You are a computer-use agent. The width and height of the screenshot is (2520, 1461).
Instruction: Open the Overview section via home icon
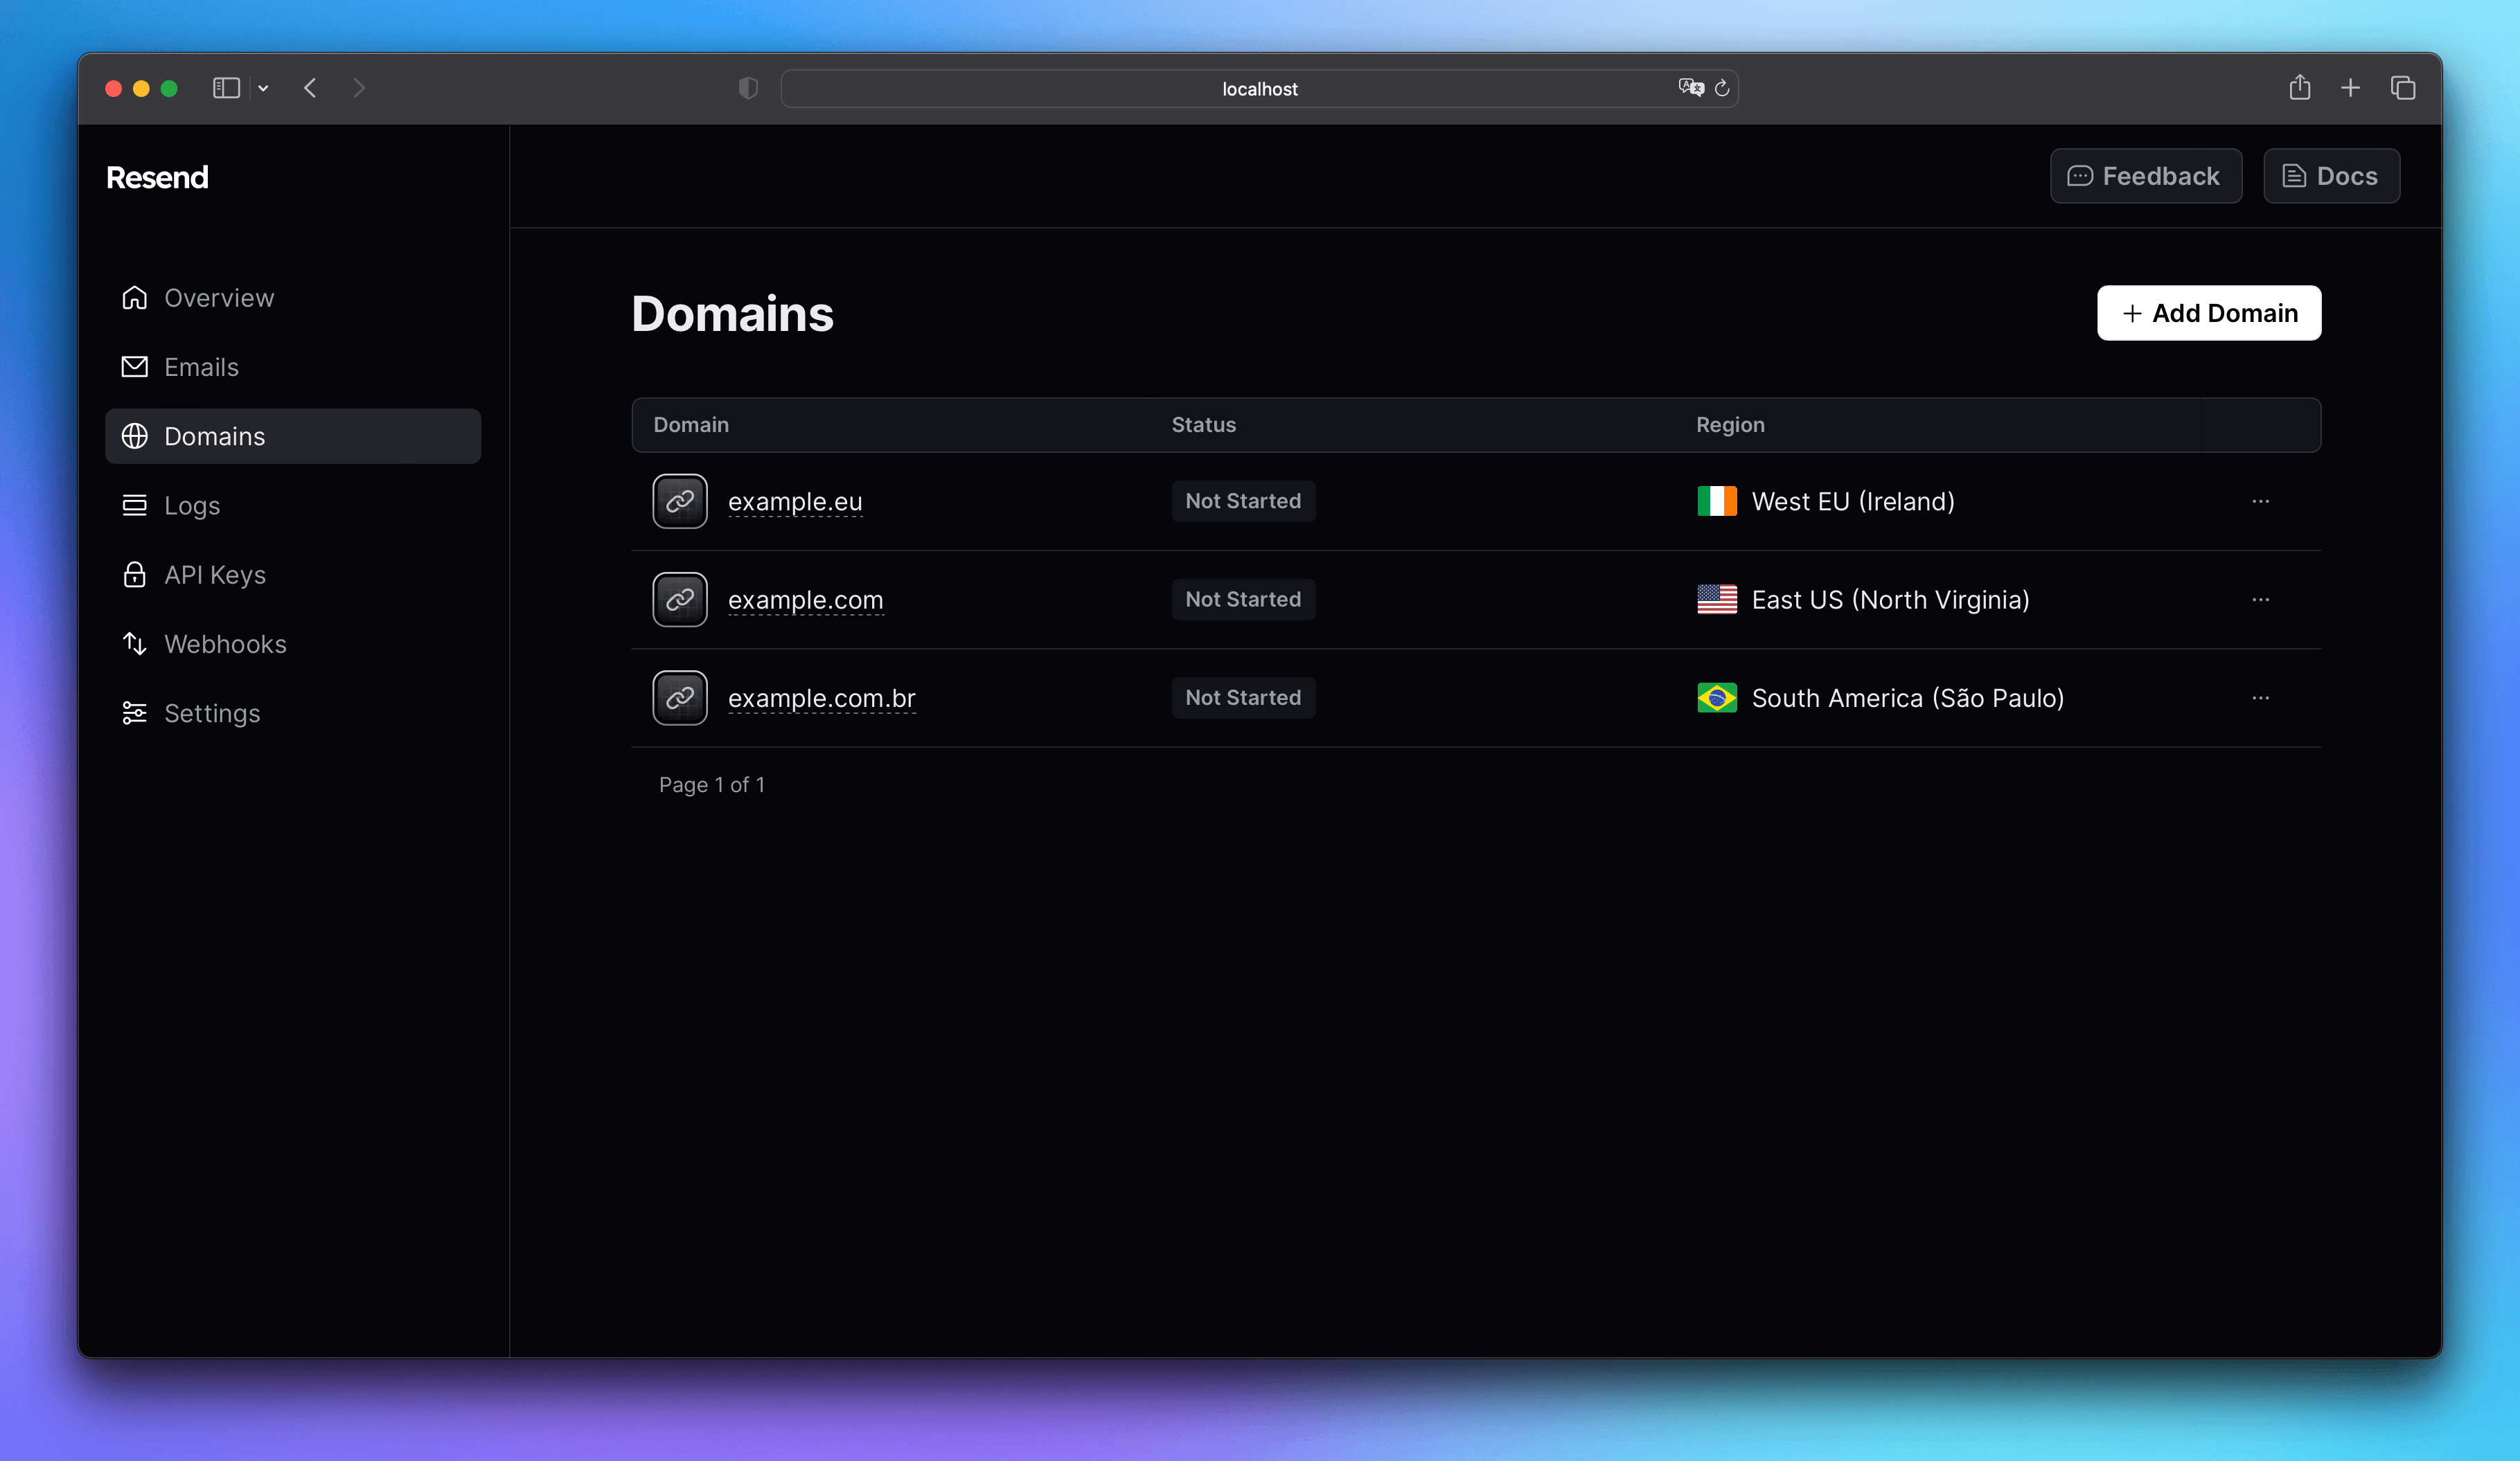[x=135, y=297]
